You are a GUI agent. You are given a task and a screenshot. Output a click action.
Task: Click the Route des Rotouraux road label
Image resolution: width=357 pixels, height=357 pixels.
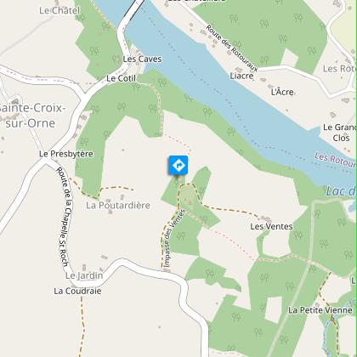(232, 48)
